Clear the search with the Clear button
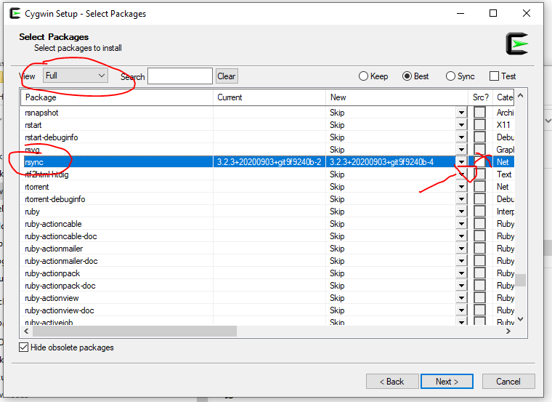This screenshot has width=552, height=402. (227, 76)
